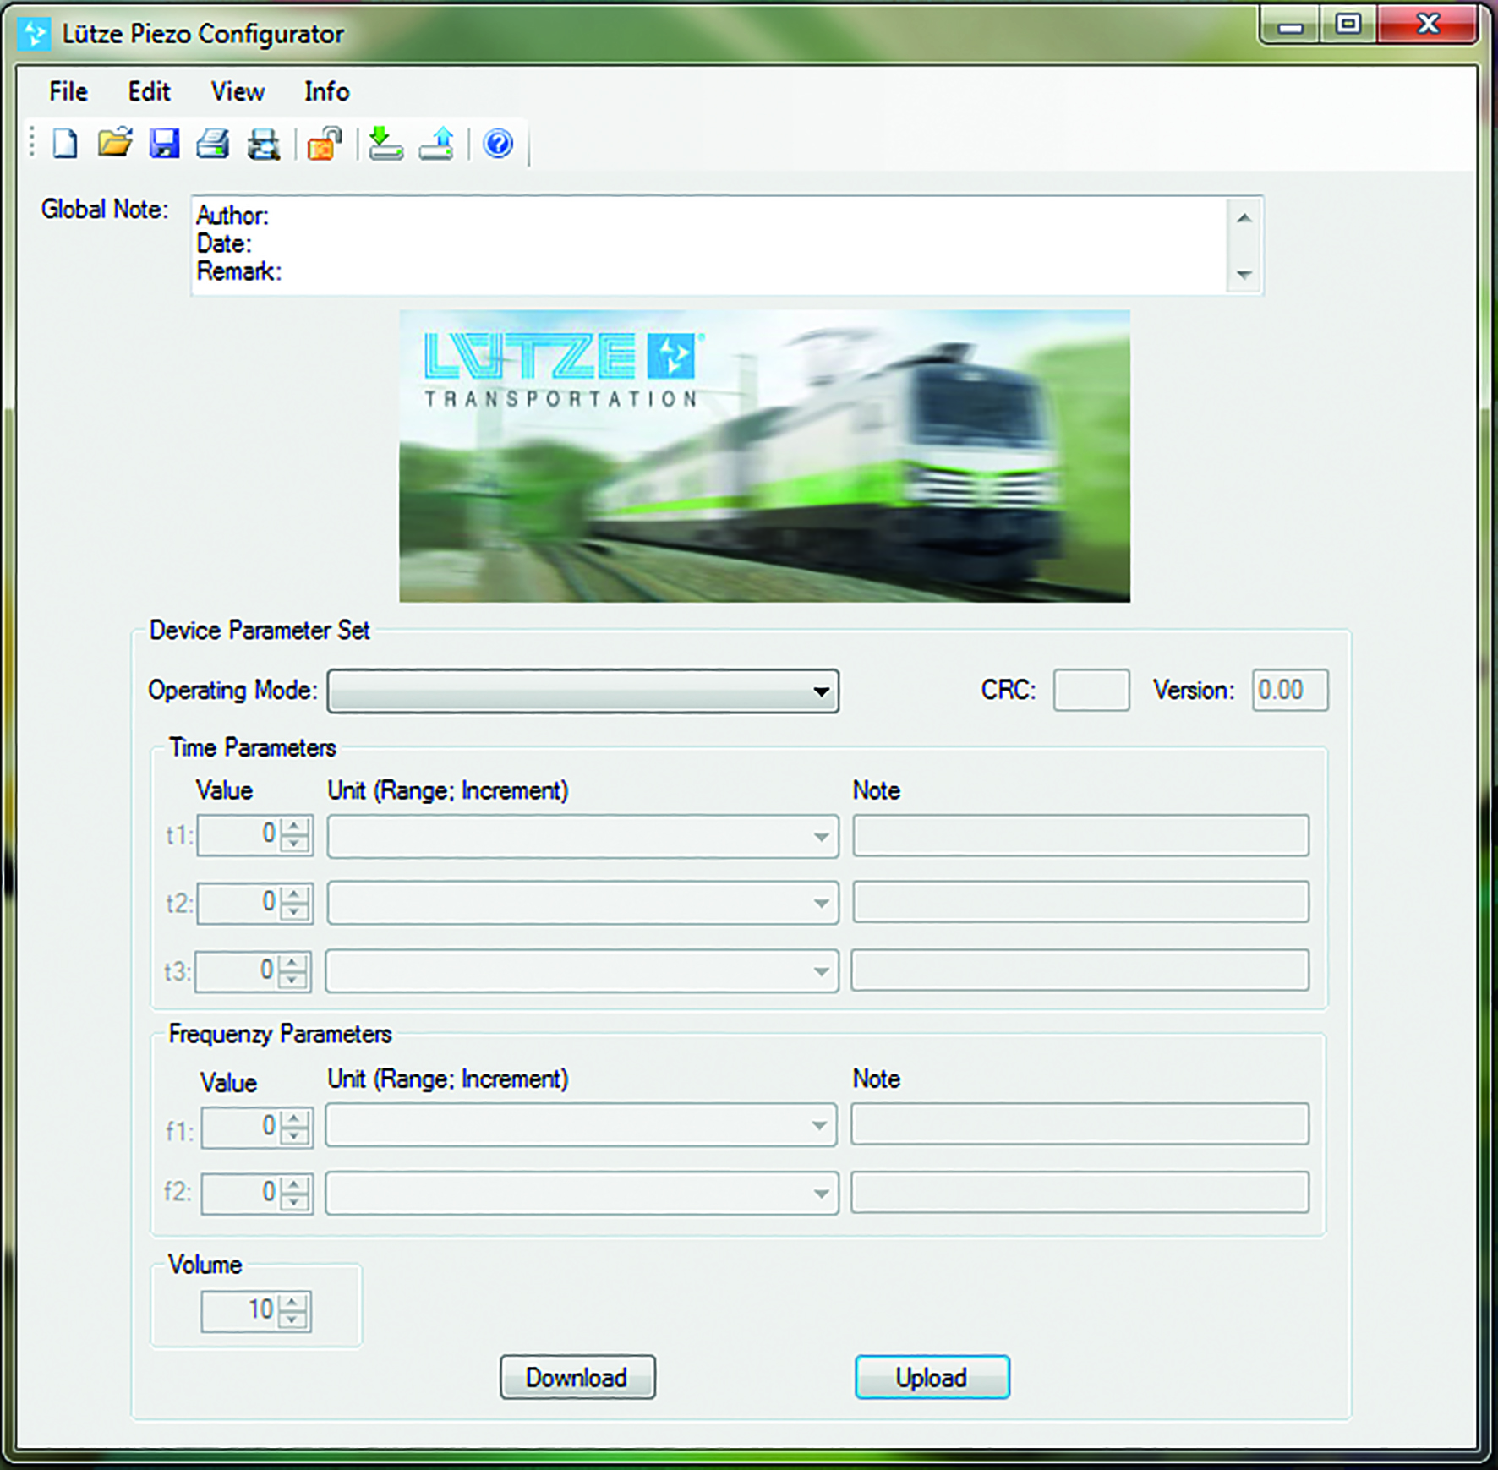Viewport: 1498px width, 1470px height.
Task: Open the View menu
Action: (x=238, y=91)
